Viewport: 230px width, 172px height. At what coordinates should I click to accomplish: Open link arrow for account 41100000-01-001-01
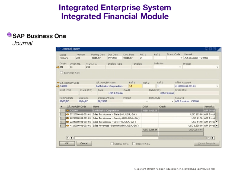point(68,126)
